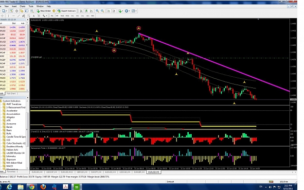Screen dimensions: 304x190
Task: Open the Profiles dropdown in toolbar
Action: (x=4, y=11)
